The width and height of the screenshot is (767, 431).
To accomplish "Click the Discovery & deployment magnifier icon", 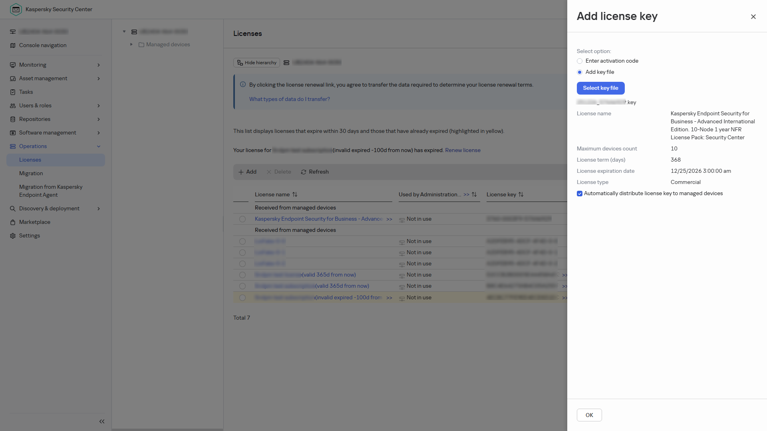I will [13, 209].
